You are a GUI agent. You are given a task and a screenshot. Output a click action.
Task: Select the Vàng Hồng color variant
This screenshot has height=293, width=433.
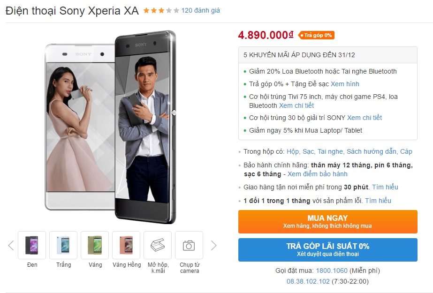pyautogui.click(x=126, y=244)
